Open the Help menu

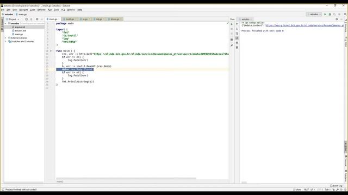click(x=80, y=10)
